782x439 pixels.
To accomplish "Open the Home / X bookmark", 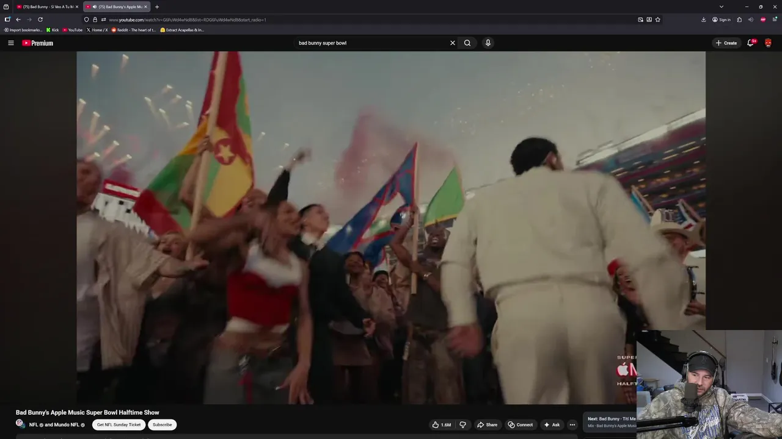I will pos(97,30).
